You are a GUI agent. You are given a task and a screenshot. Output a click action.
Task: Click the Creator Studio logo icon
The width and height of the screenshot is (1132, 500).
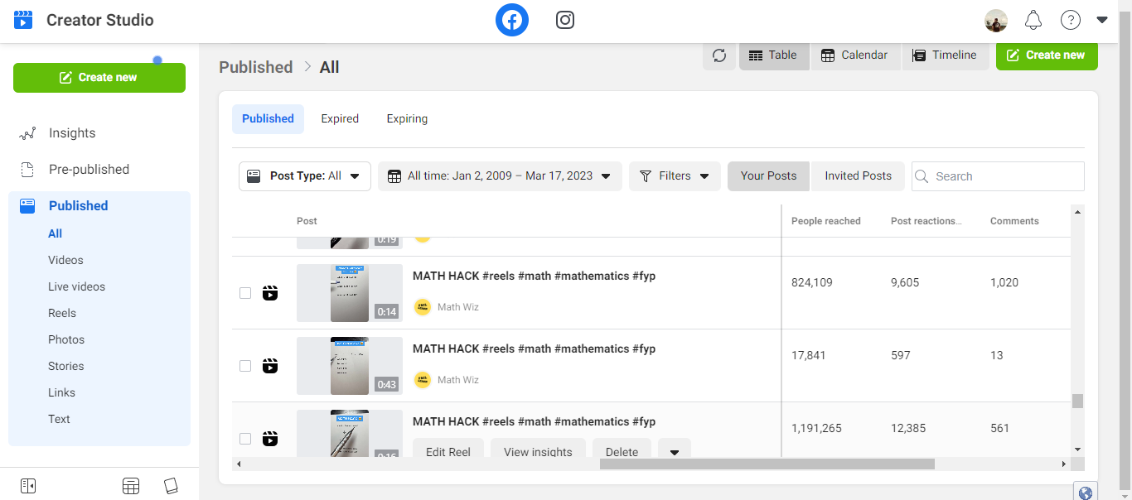pyautogui.click(x=23, y=20)
